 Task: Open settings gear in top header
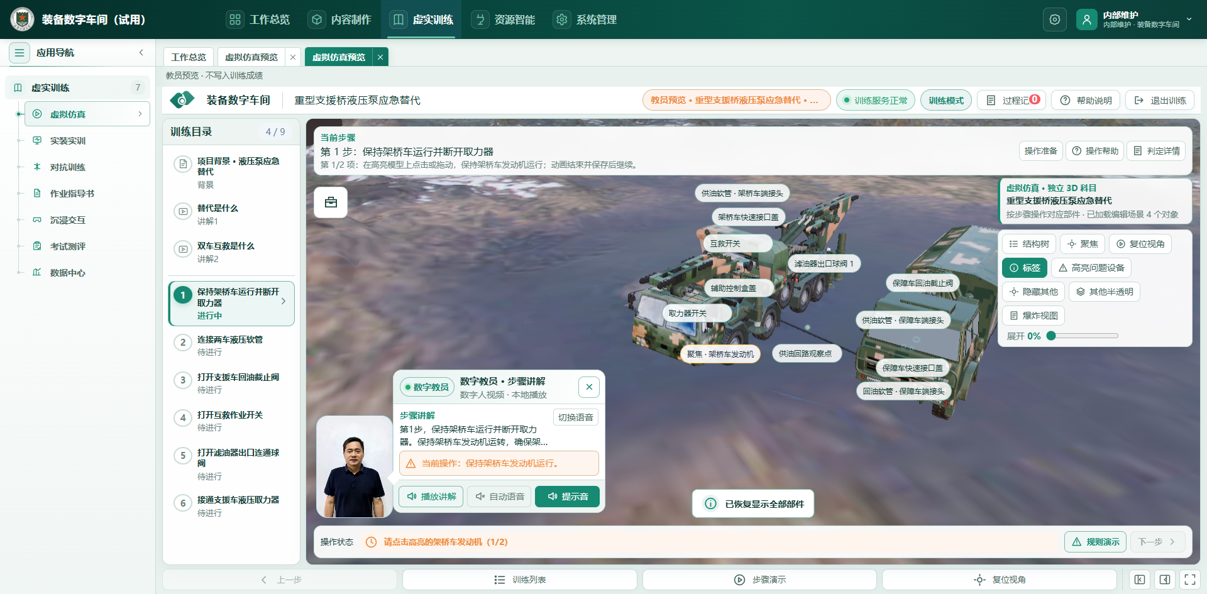(1055, 19)
